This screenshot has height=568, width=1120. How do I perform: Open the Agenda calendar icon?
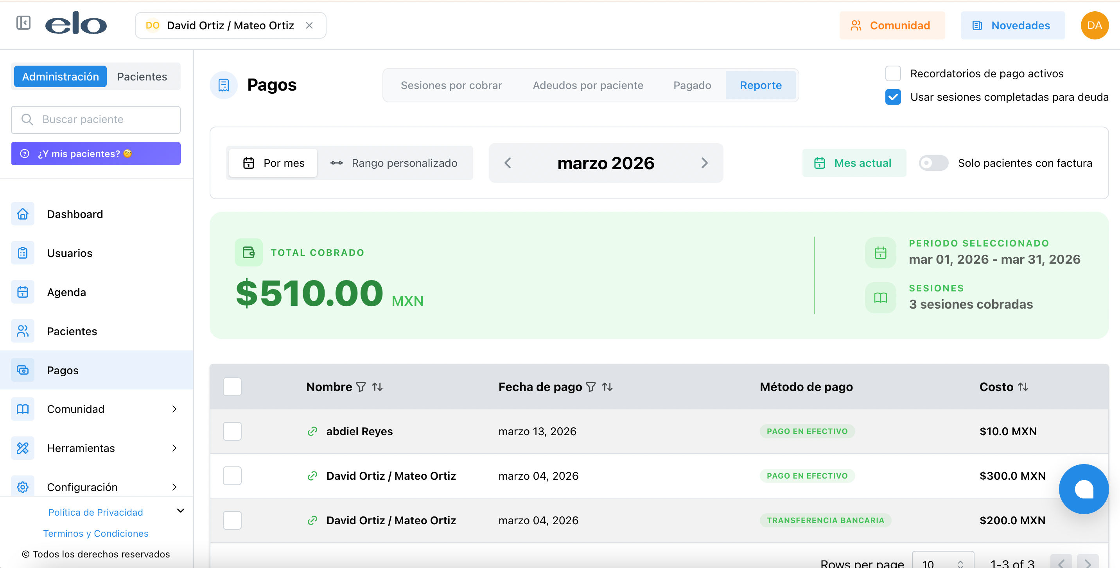click(23, 292)
